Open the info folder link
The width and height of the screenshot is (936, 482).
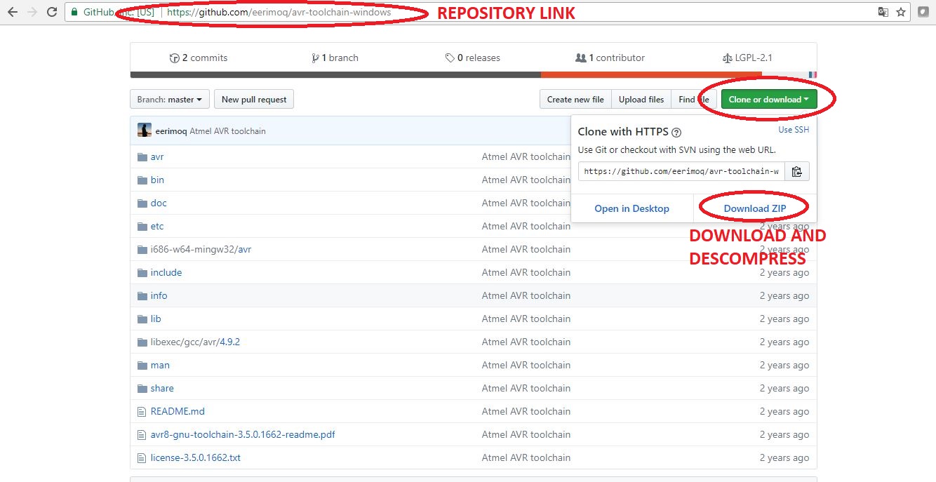click(159, 296)
